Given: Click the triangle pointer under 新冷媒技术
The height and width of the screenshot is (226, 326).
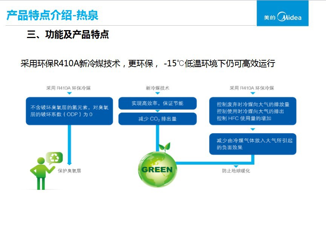Looking at the screenshot, I should pyautogui.click(x=158, y=93).
